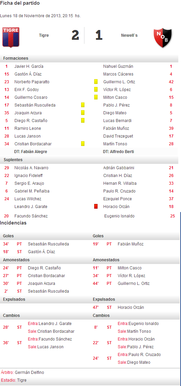Click the Tigre club crest logo
This screenshot has width=181, height=386.
click(x=11, y=37)
